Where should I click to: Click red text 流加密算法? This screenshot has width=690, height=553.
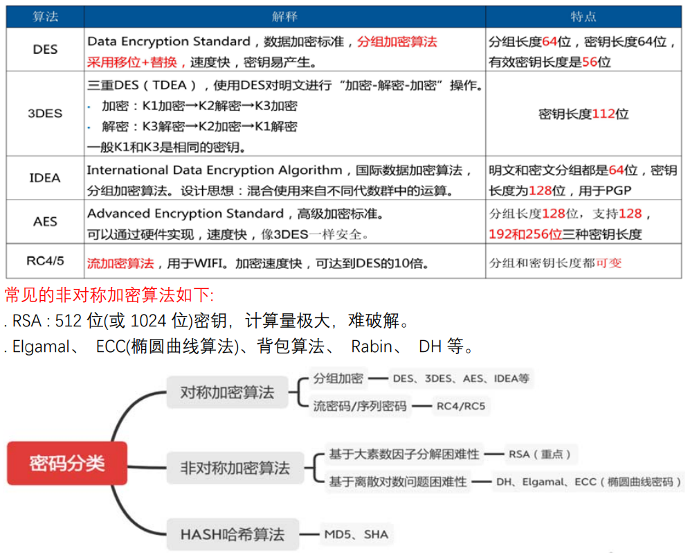tap(120, 263)
